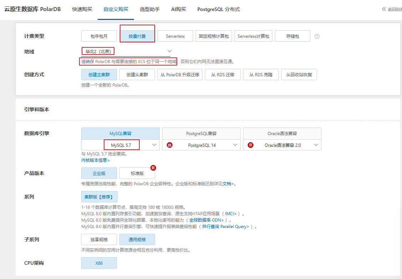Click the 数据库引擎 label
This screenshot has height=279, width=402.
click(x=37, y=133)
